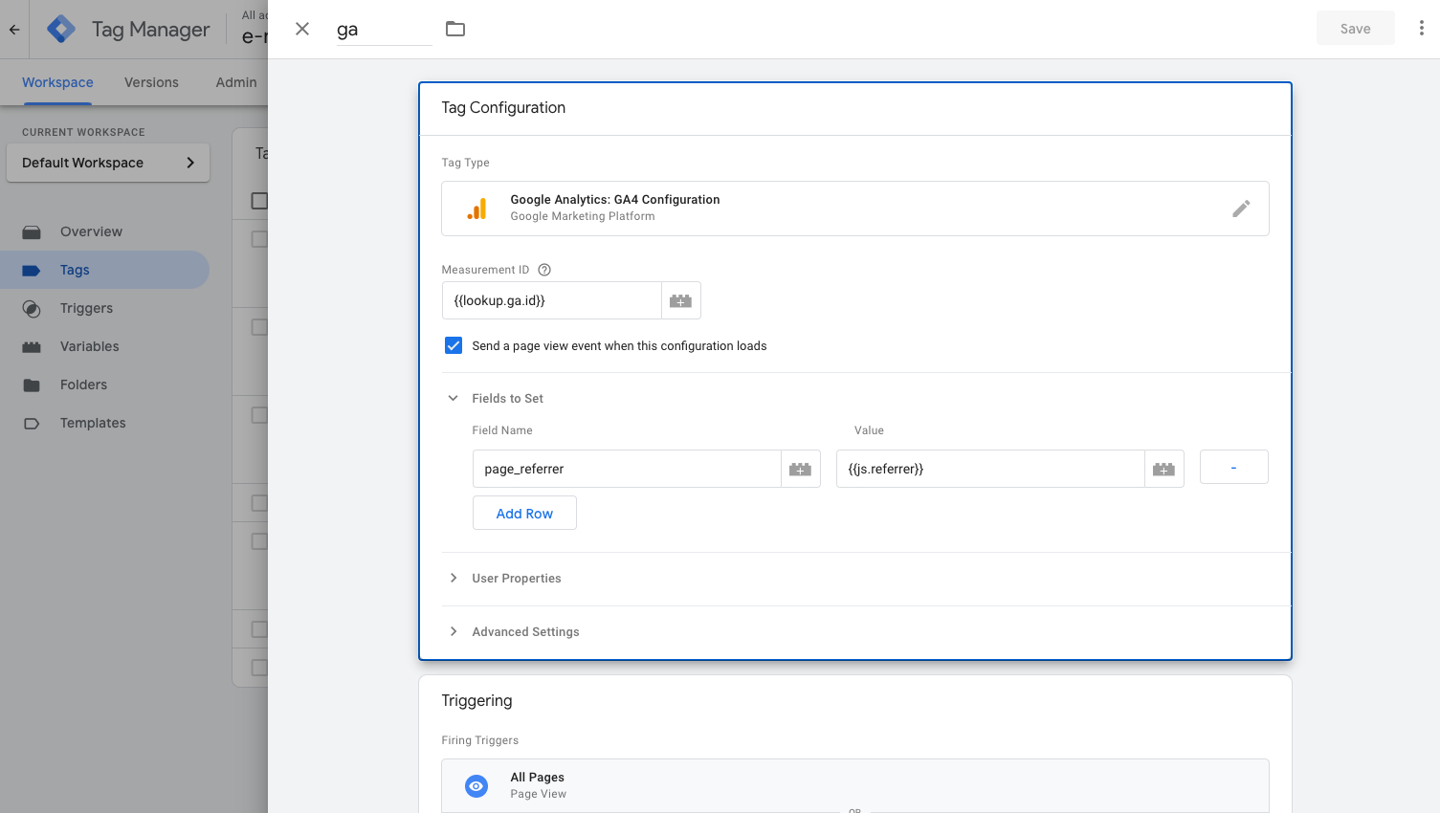This screenshot has height=813, width=1440.
Task: Switch to the Versions tab
Action: point(151,82)
